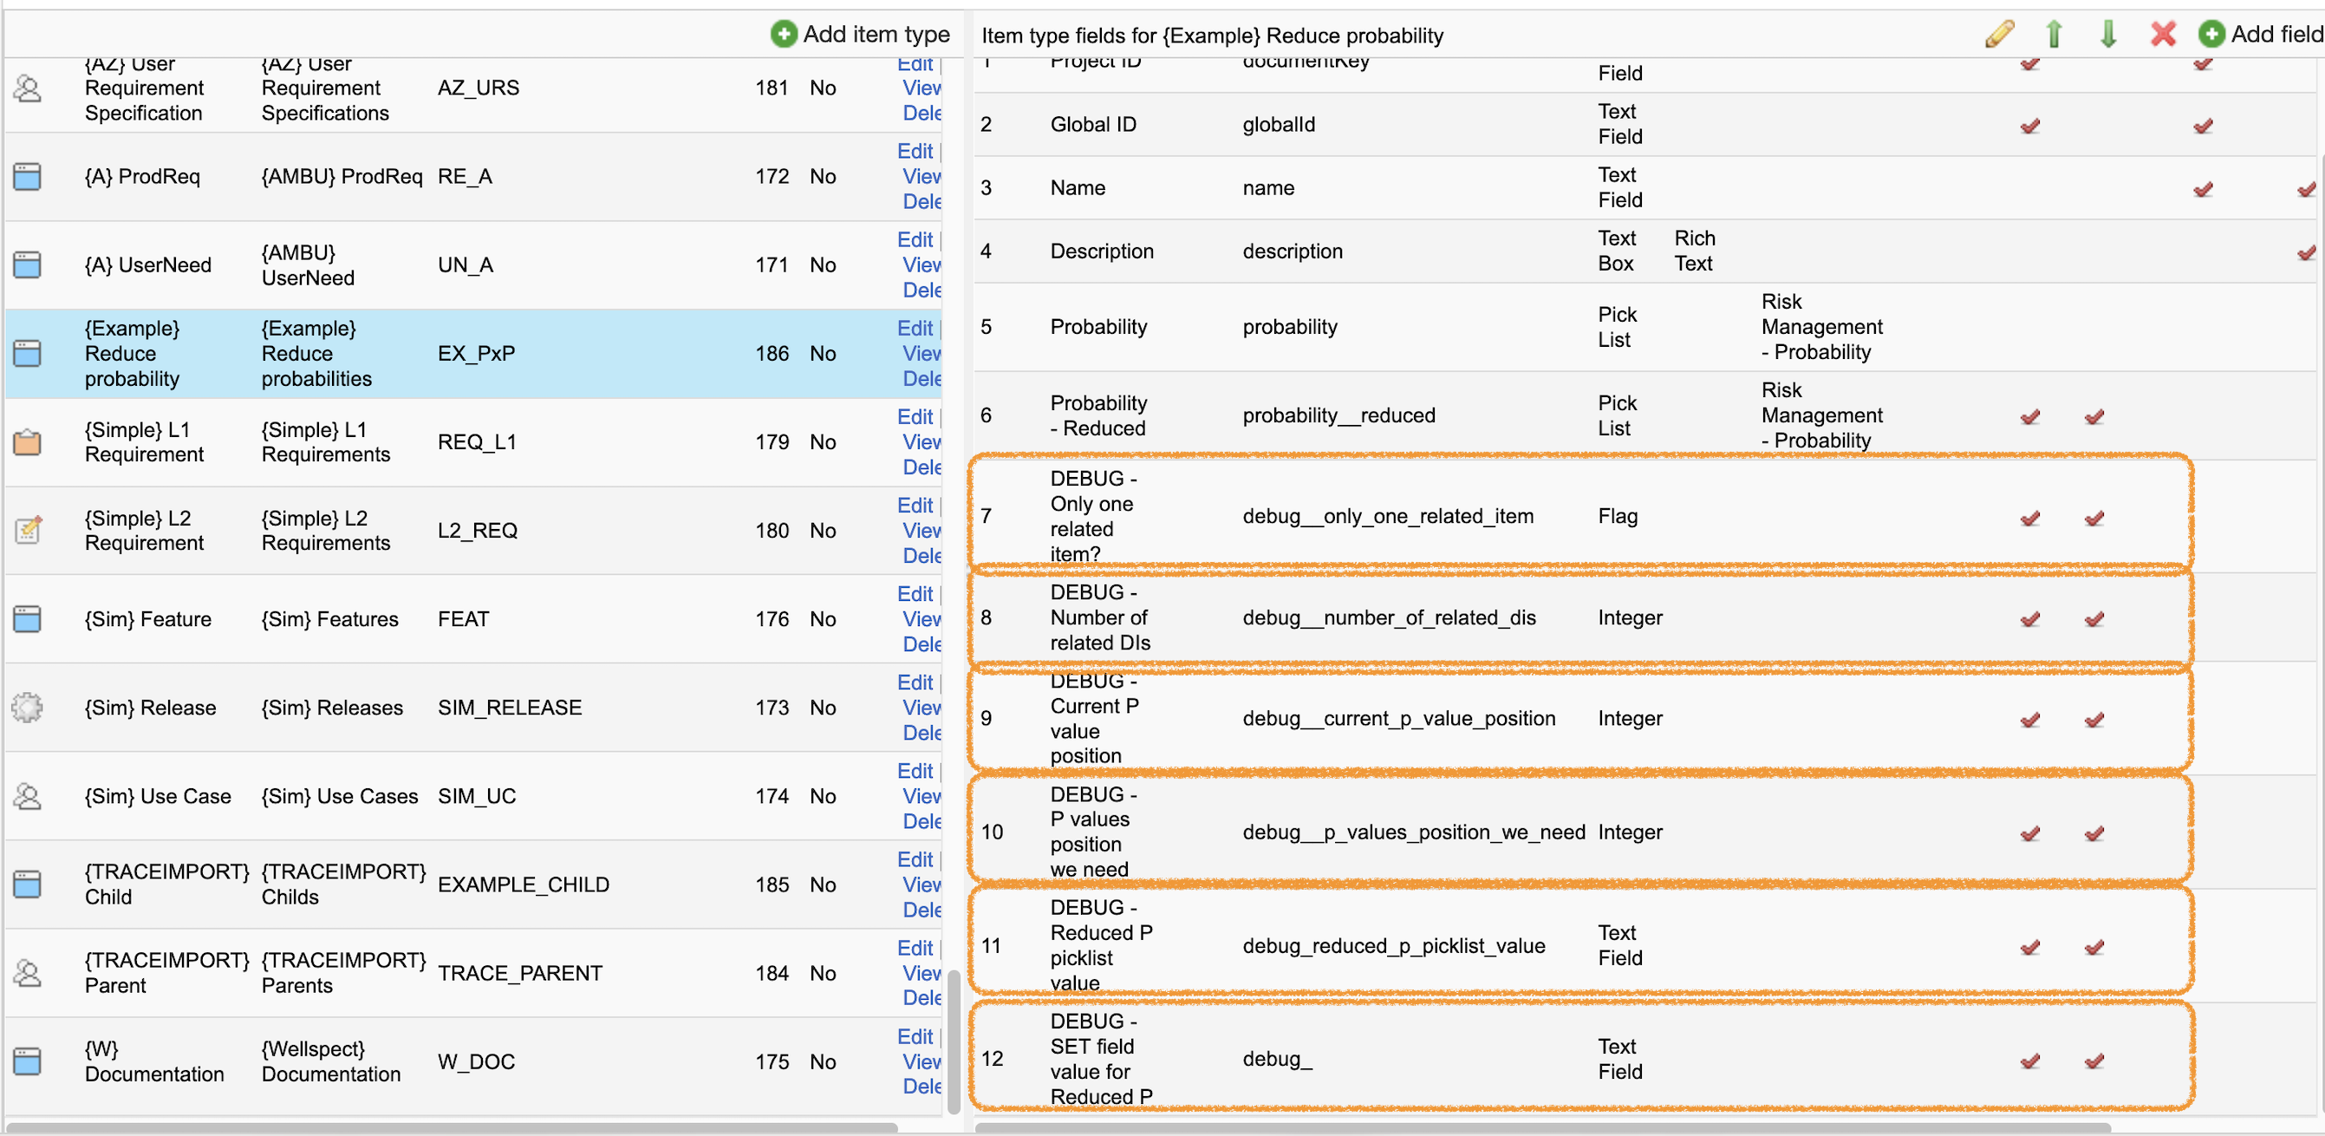The image size is (2325, 1136).
Task: Move field up with green arrow
Action: click(2054, 35)
